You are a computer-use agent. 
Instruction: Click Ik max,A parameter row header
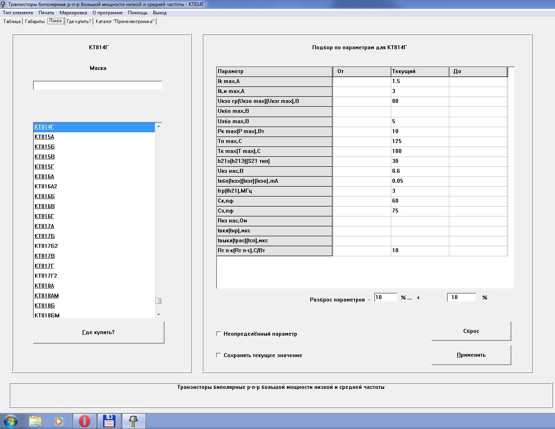pos(274,81)
